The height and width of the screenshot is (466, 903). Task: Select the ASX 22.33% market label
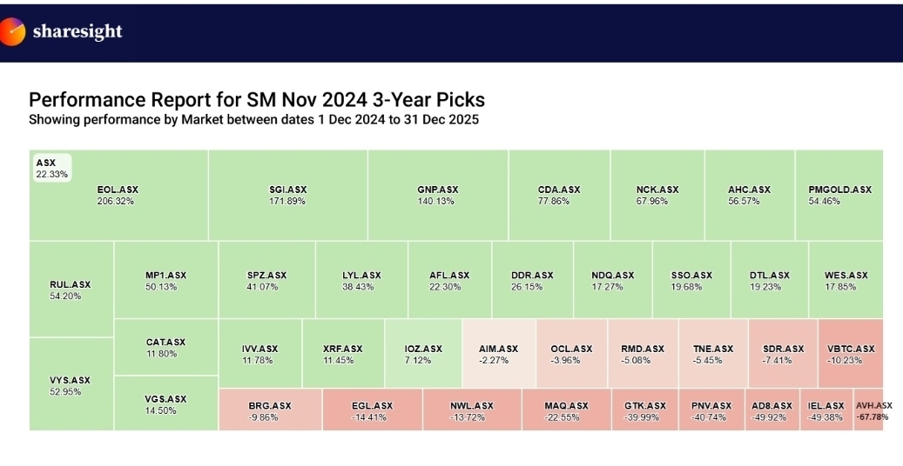[50, 168]
